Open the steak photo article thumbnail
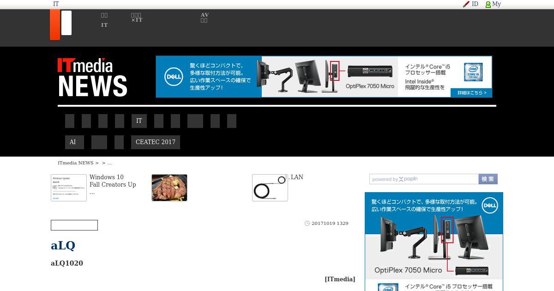The width and height of the screenshot is (554, 291). click(169, 188)
